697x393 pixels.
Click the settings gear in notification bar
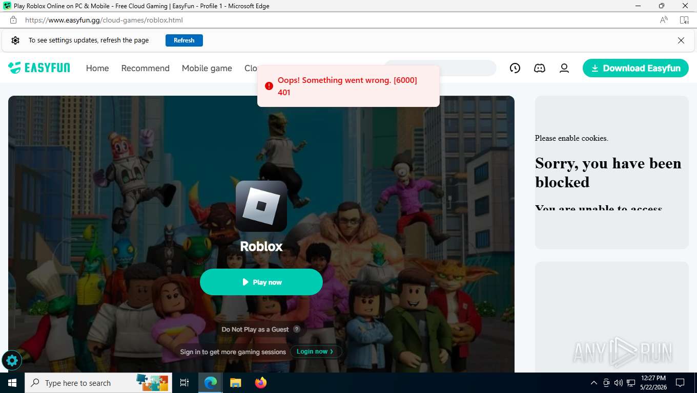[15, 40]
